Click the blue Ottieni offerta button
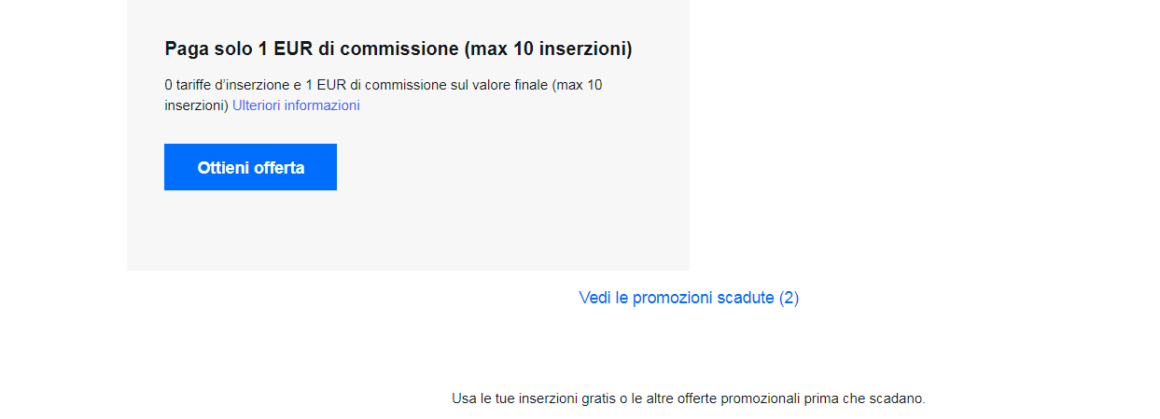The height and width of the screenshot is (419, 1160). point(250,167)
